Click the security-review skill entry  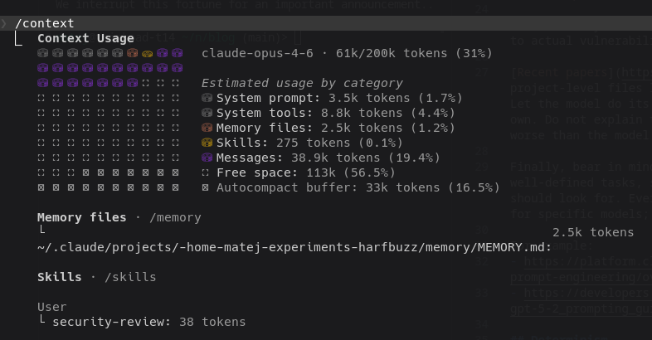pos(148,322)
